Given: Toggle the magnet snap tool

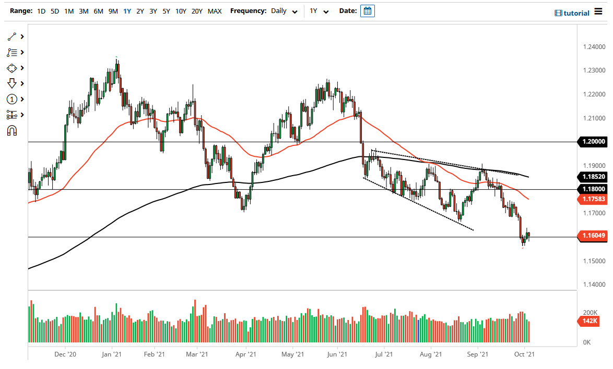Looking at the screenshot, I should [x=11, y=130].
